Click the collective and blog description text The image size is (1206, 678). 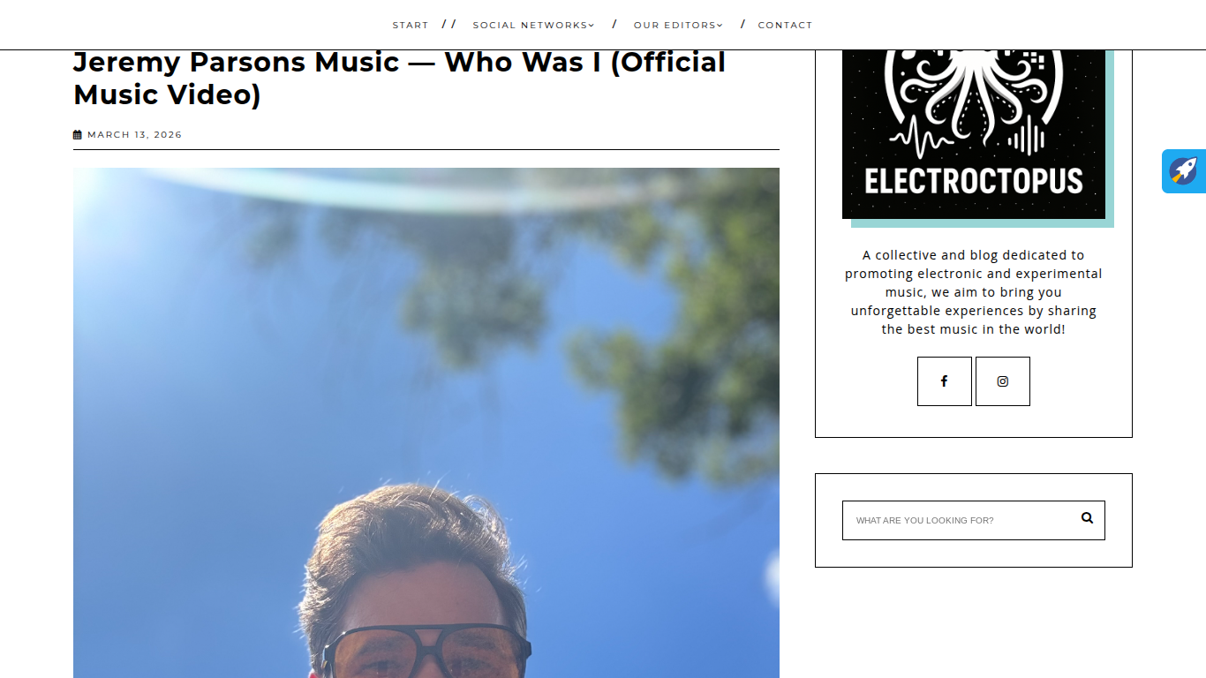(x=973, y=292)
